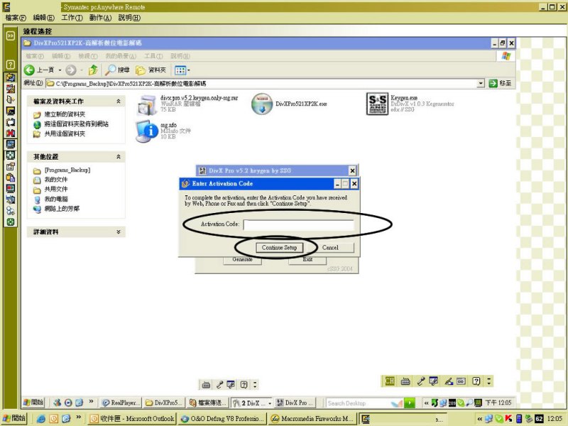Open the Views button dropdown arrow

189,70
